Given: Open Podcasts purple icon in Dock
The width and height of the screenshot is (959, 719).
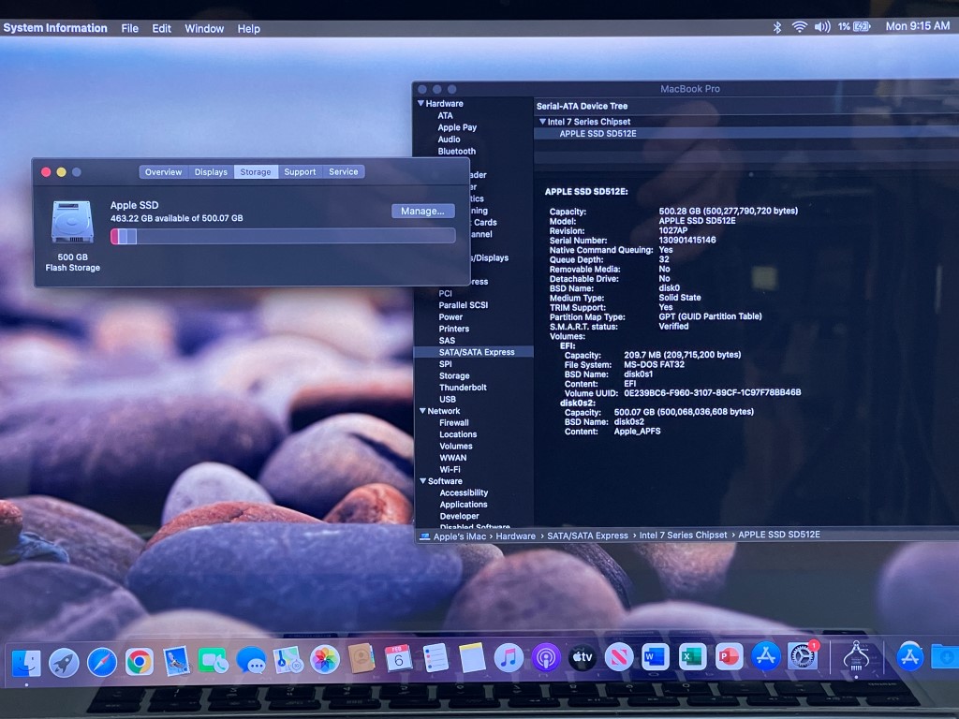Looking at the screenshot, I should 546,658.
